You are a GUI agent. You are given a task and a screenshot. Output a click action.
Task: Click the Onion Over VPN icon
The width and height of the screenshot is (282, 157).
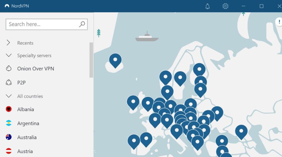point(9,68)
